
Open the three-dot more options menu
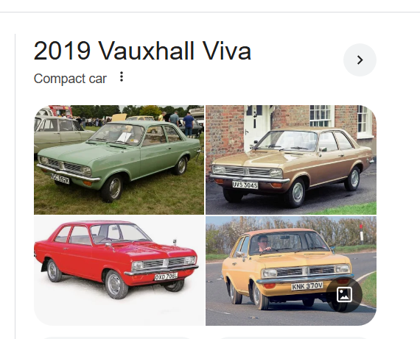tap(122, 76)
